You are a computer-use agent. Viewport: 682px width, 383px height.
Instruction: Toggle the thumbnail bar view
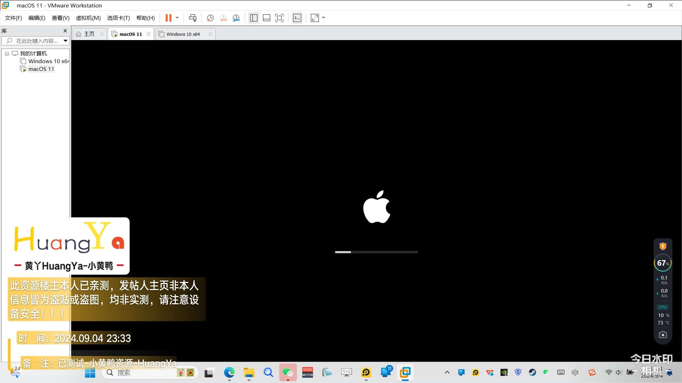point(266,18)
